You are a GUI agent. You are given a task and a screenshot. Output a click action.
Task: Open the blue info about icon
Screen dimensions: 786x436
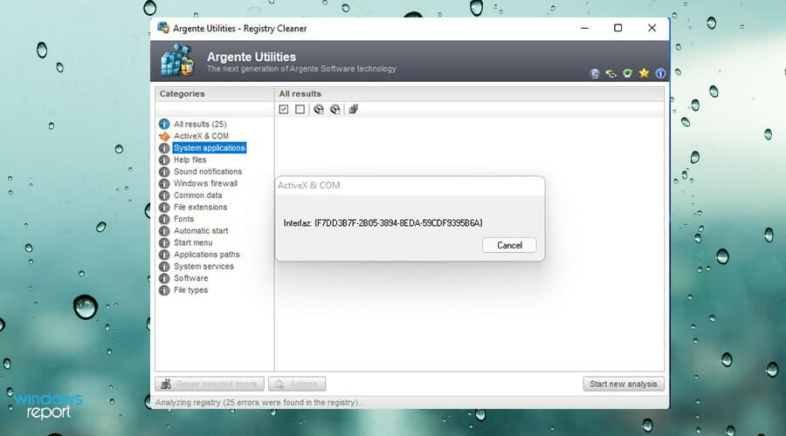click(661, 73)
